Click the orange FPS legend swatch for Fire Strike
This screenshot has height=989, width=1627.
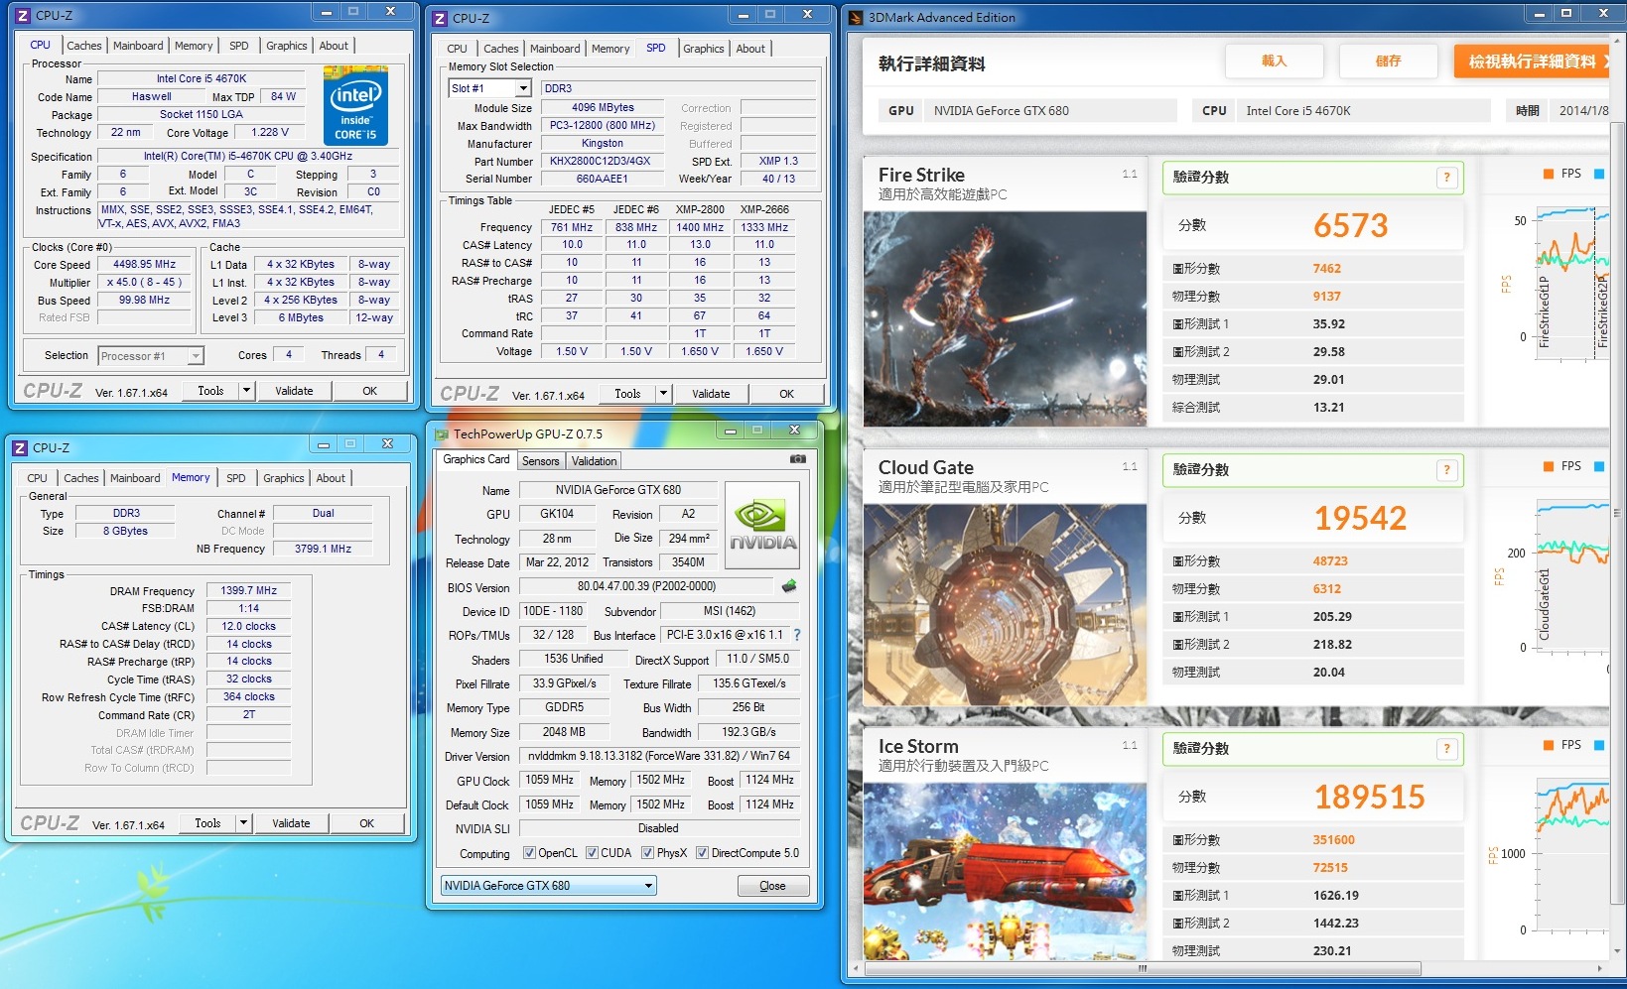point(1548,174)
